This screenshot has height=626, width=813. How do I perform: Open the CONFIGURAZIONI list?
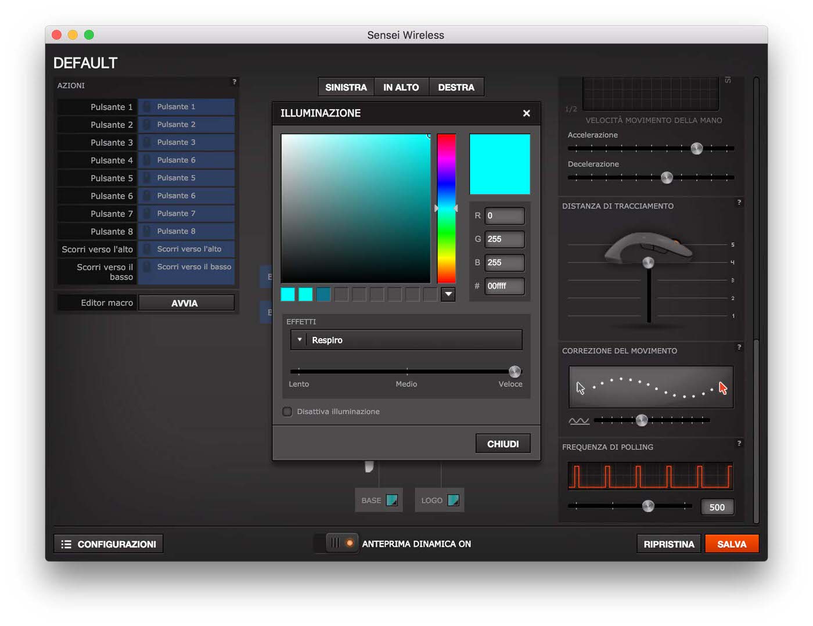coord(109,544)
